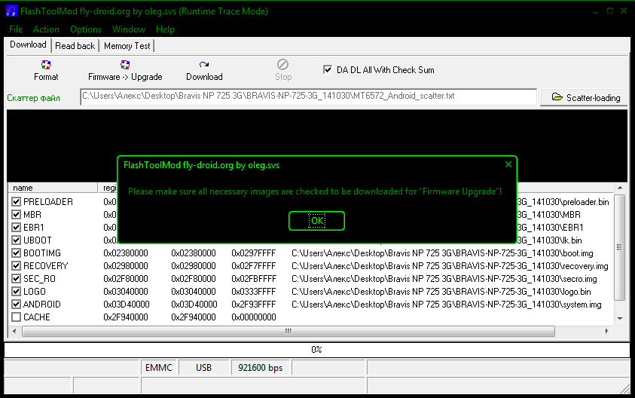
Task: Open the Options menu
Action: tap(86, 29)
